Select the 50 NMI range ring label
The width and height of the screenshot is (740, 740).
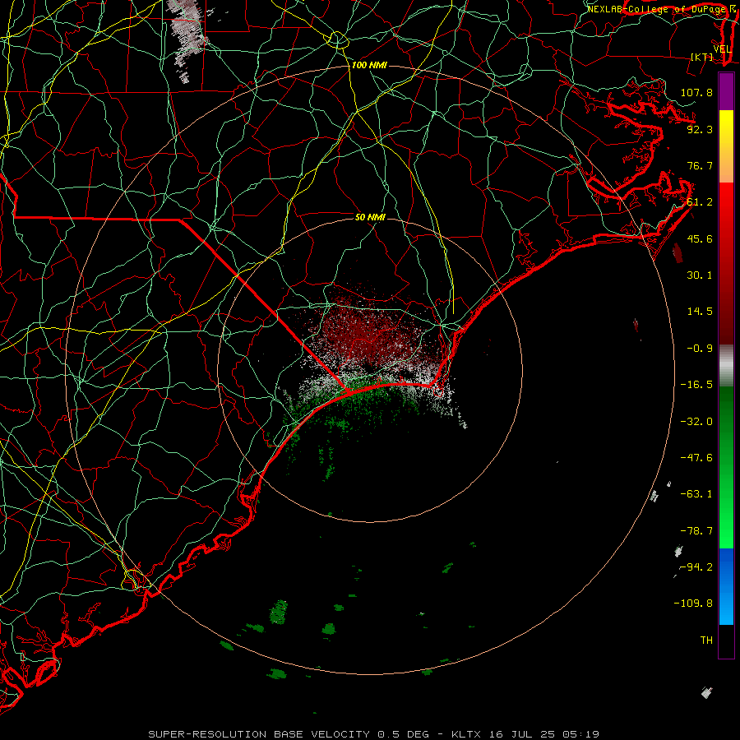(x=370, y=217)
